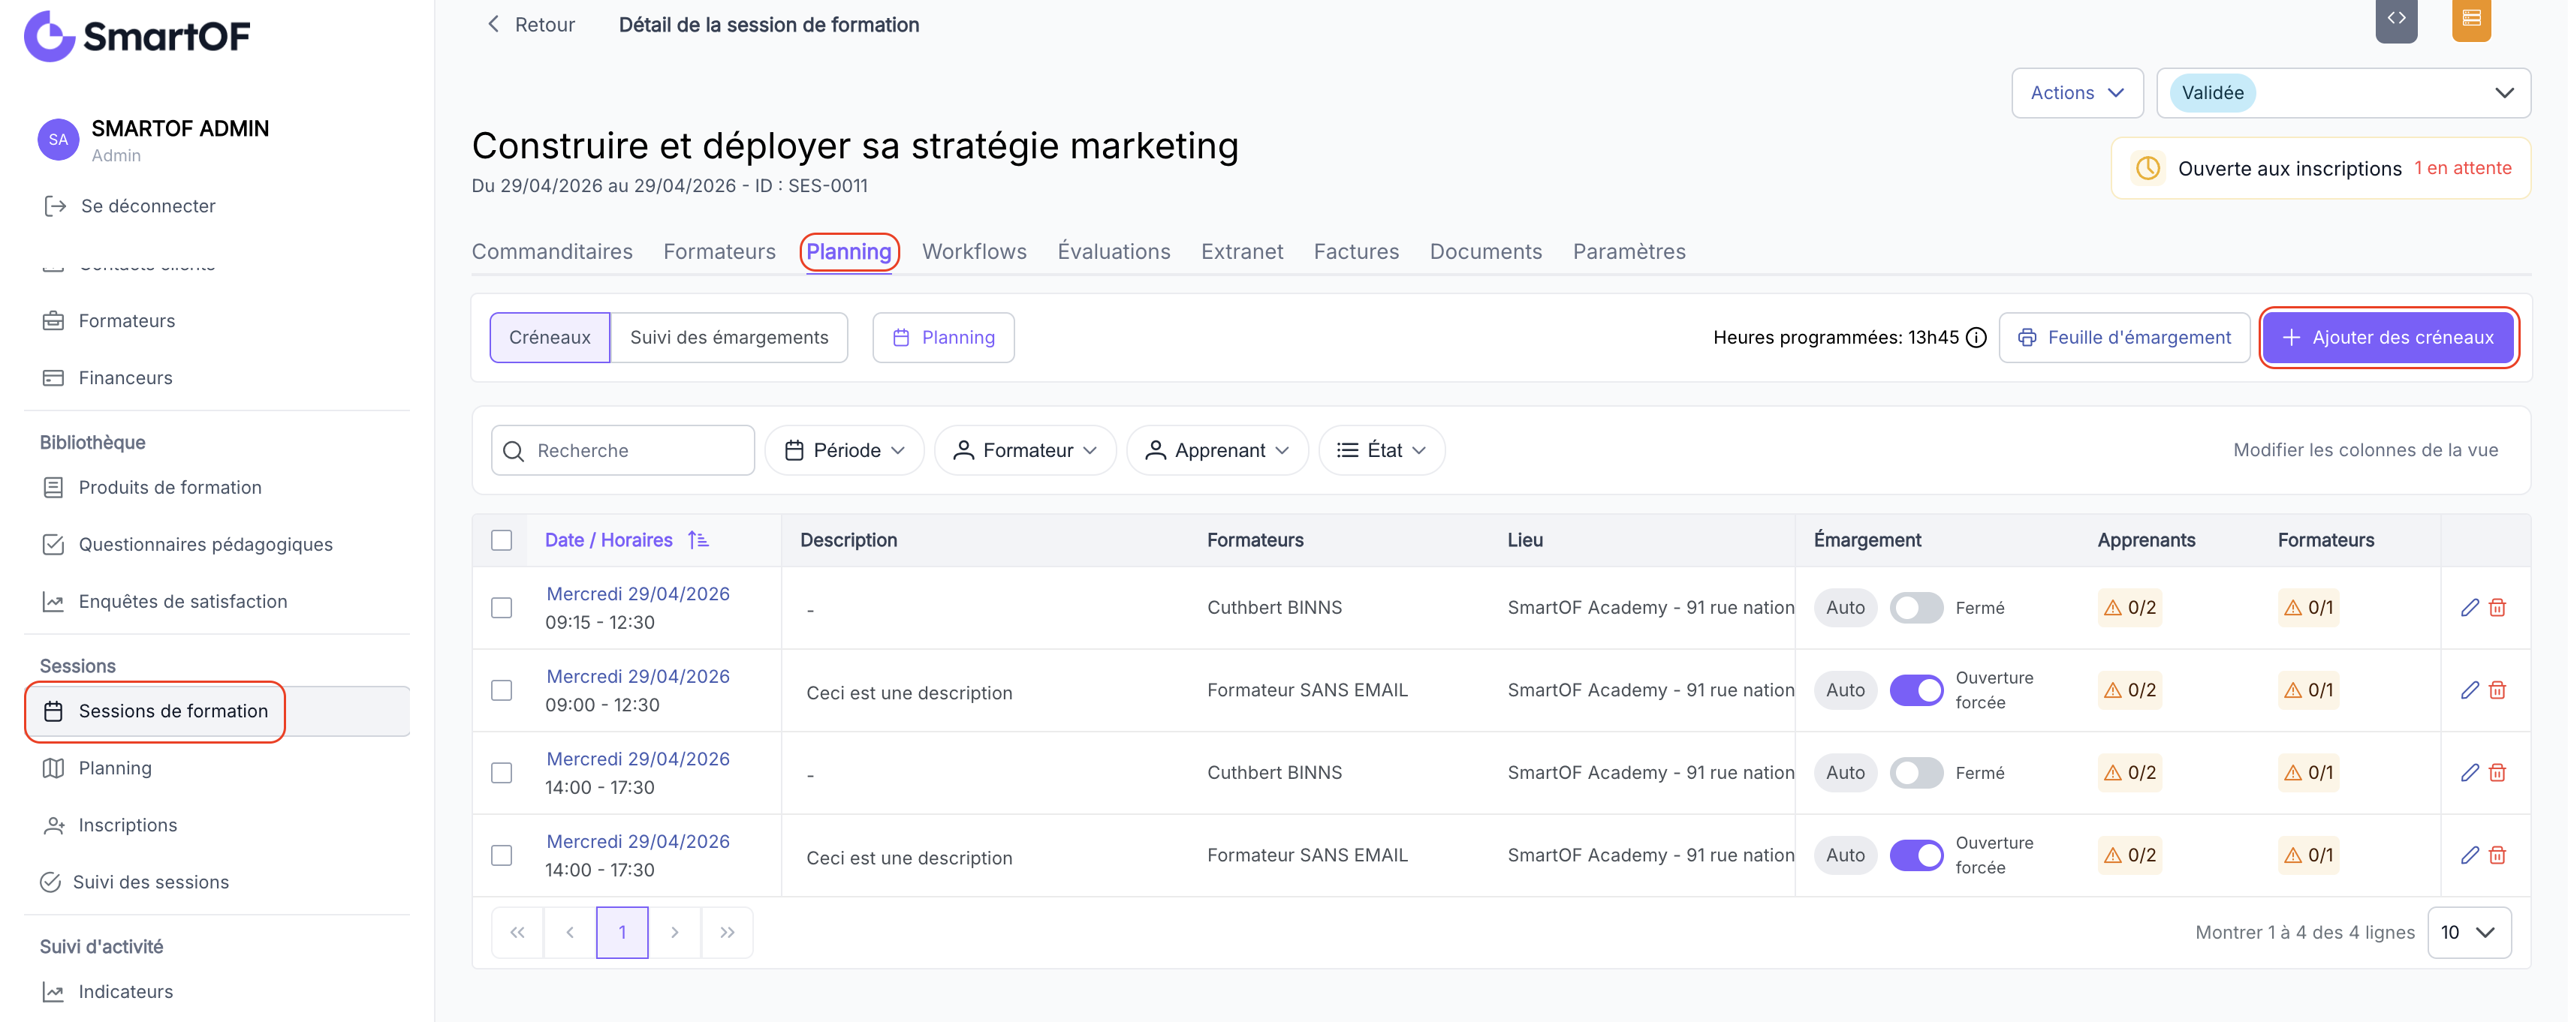Open the Formateur filter
Viewport: 2568px width, 1022px height.
1025,450
